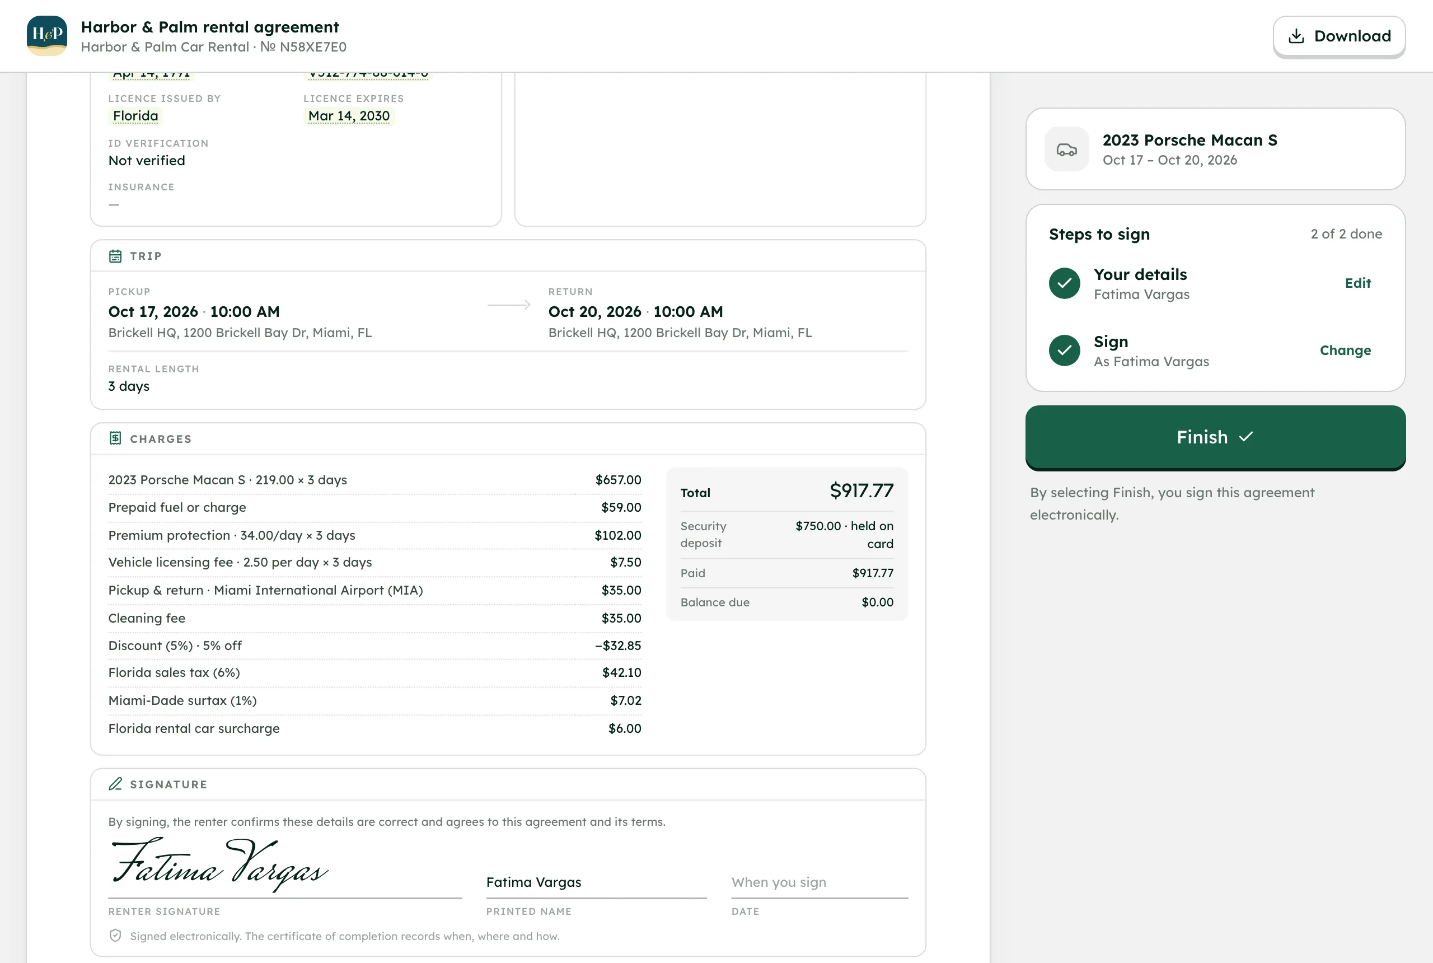Click the shield icon by Signed electronically

click(x=115, y=936)
